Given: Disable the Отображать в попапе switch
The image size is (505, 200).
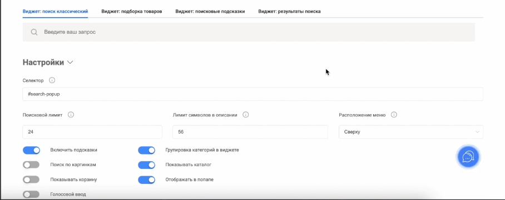Looking at the screenshot, I should click(x=146, y=180).
